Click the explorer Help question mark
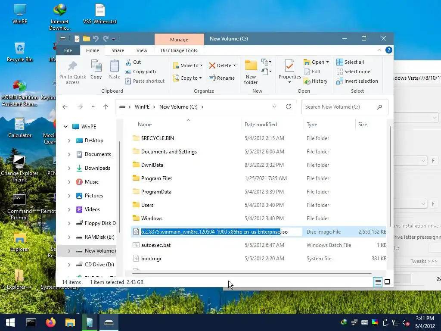This screenshot has height=331, width=441. [x=389, y=50]
